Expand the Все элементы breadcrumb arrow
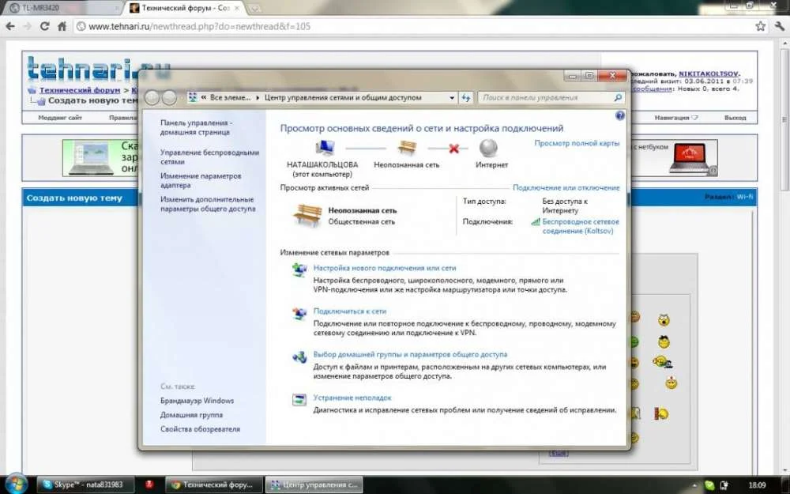This screenshot has height=494, width=790. pyautogui.click(x=258, y=98)
